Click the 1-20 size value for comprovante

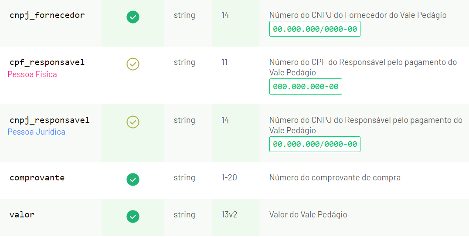229,178
